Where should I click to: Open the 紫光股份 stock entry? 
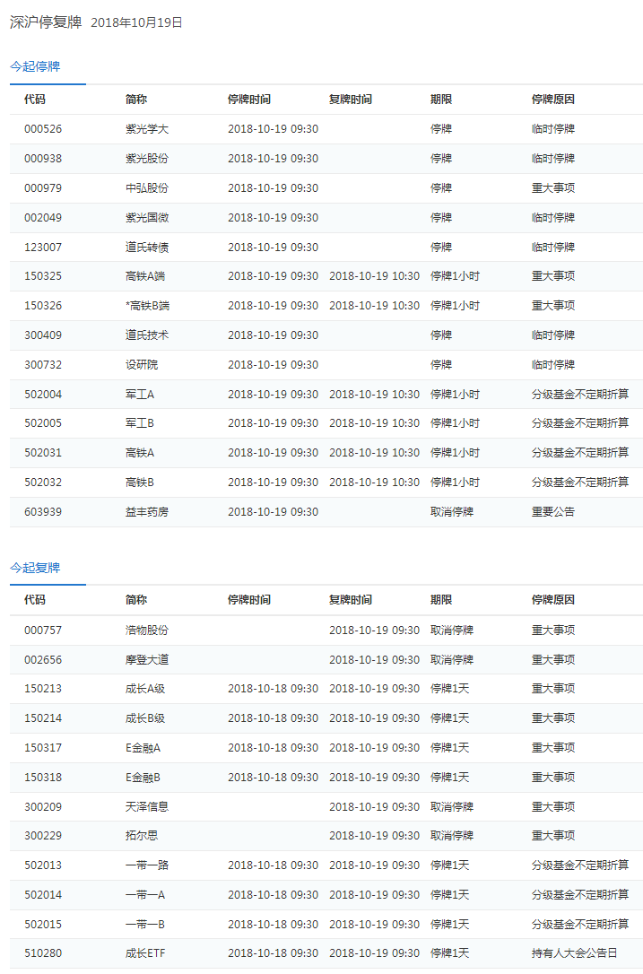pos(147,159)
